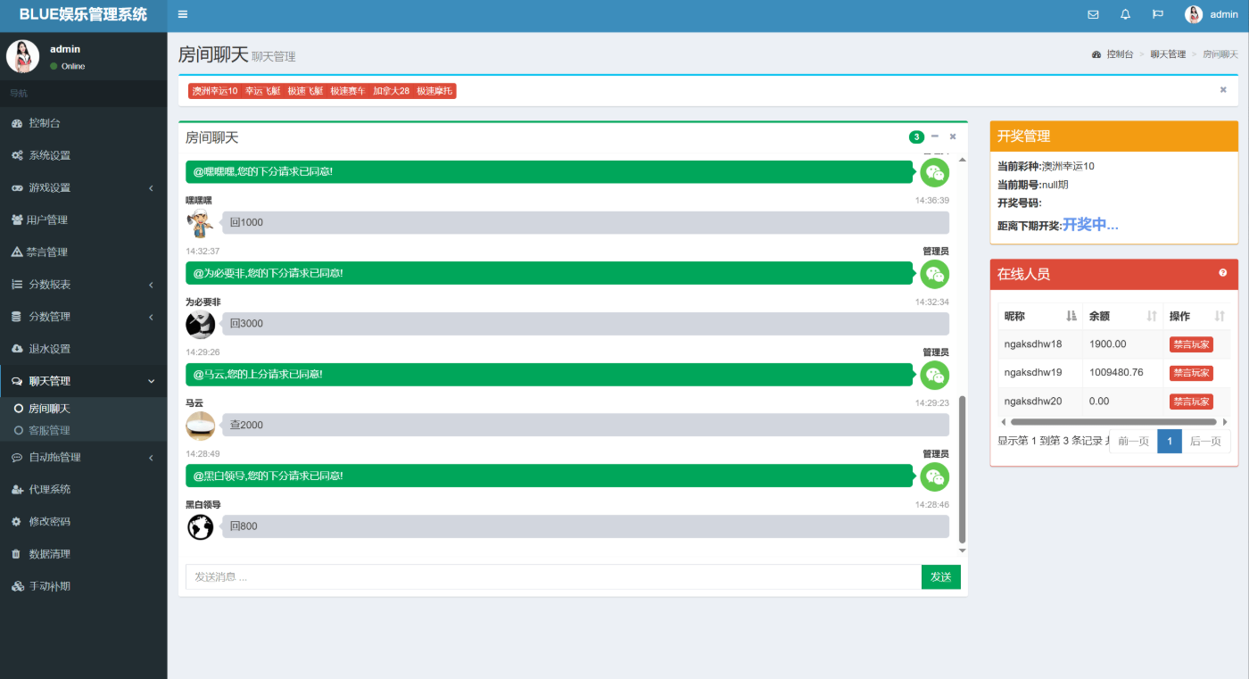Click the hamburger sidebar toggle icon
Viewport: 1249px width, 679px height.
(183, 14)
